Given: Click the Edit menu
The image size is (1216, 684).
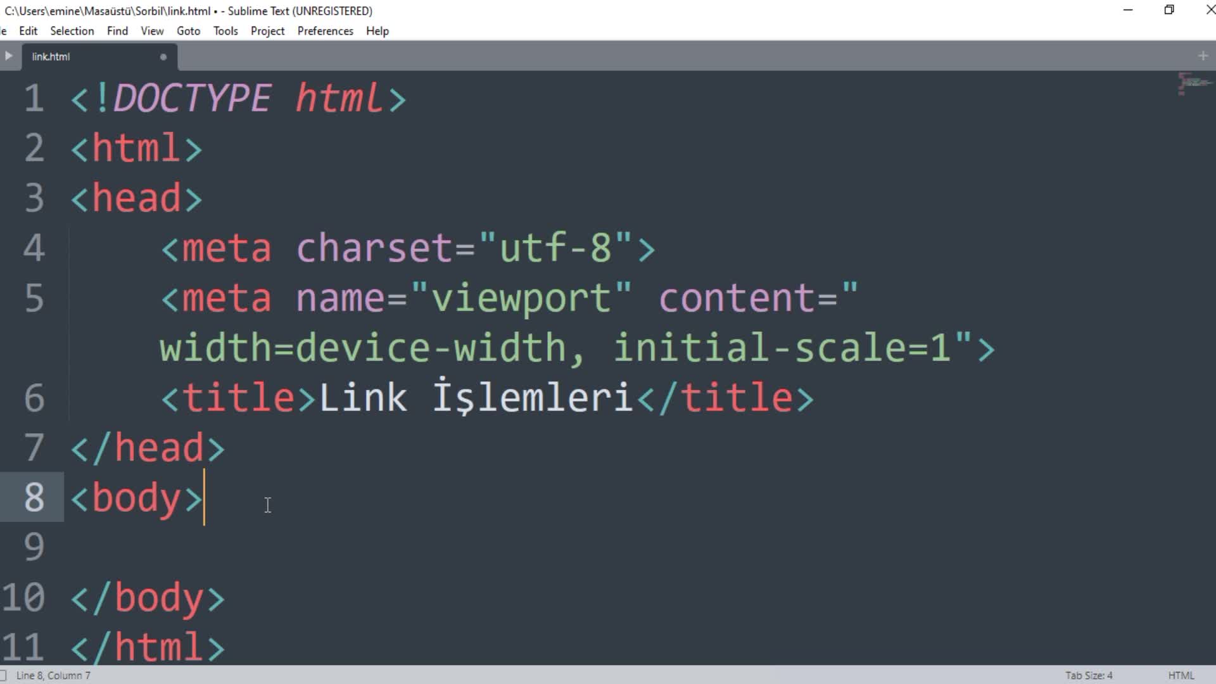Looking at the screenshot, I should (28, 31).
